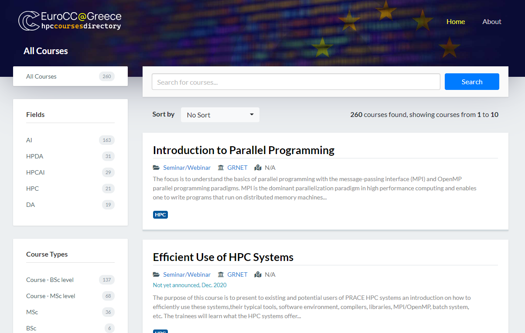Open the AI field filter

[29, 140]
